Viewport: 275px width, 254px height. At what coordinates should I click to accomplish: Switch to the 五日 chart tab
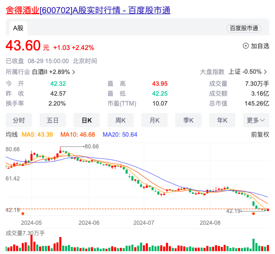click(x=53, y=120)
